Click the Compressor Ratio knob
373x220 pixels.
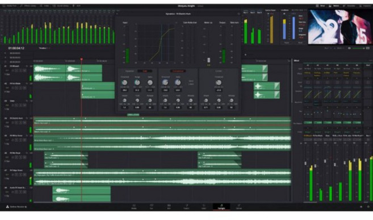pyautogui.click(x=178, y=82)
